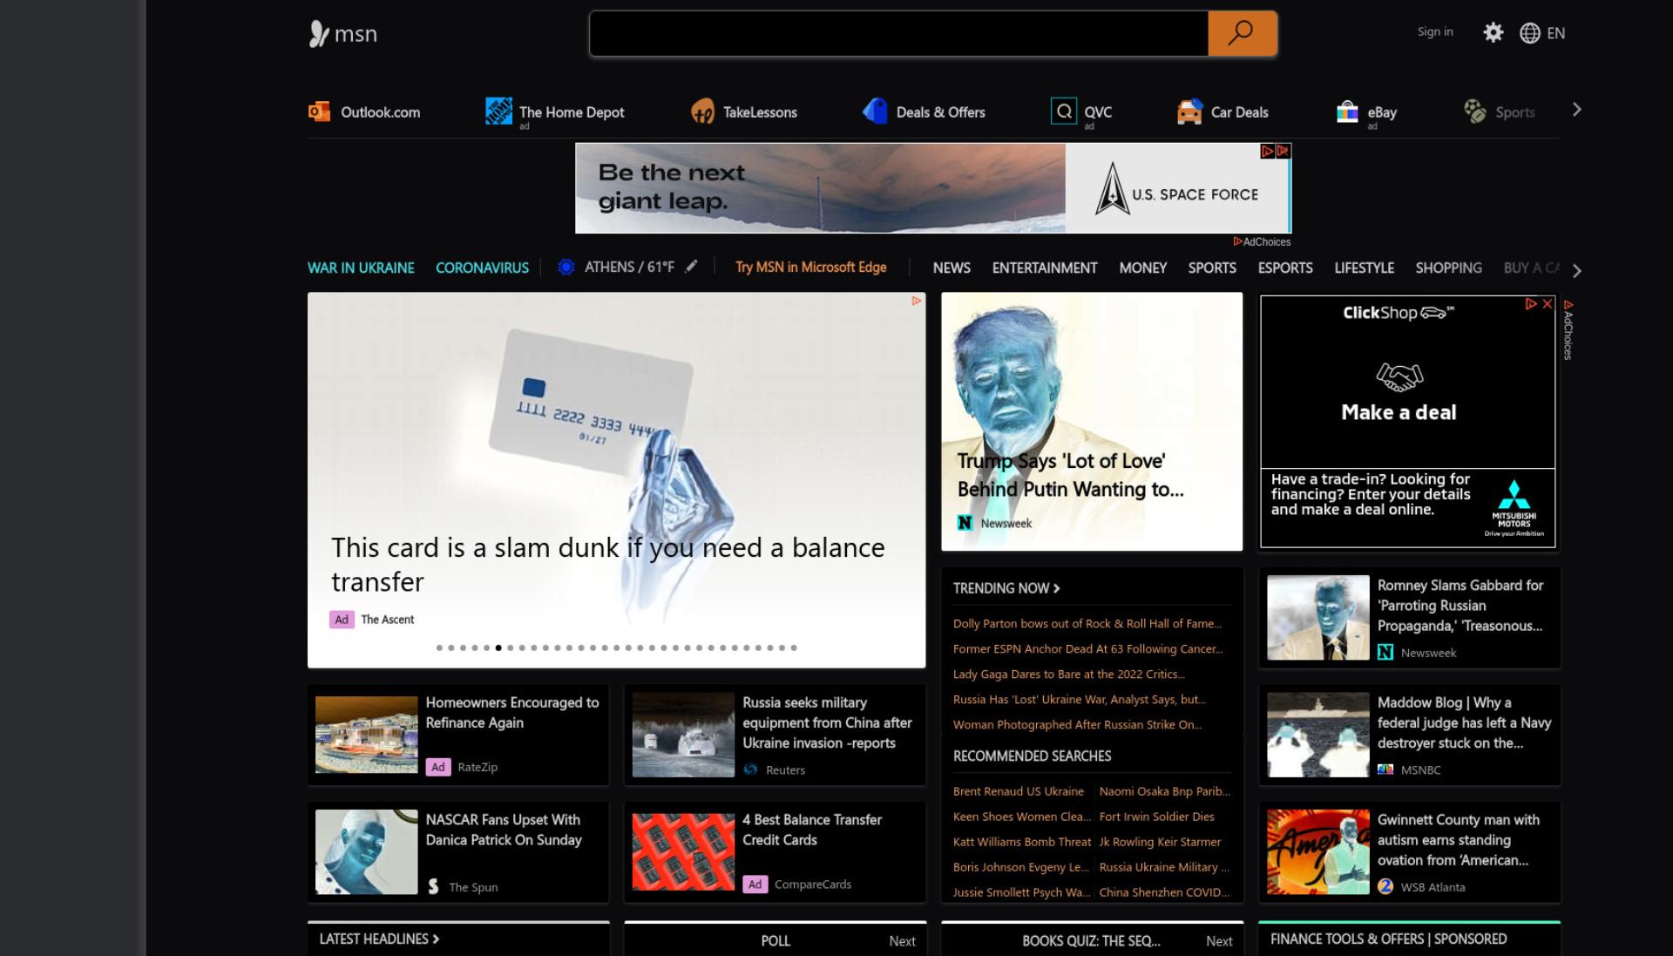Click the MSN butterfly logo
Image resolution: width=1673 pixels, height=956 pixels.
[x=319, y=34]
